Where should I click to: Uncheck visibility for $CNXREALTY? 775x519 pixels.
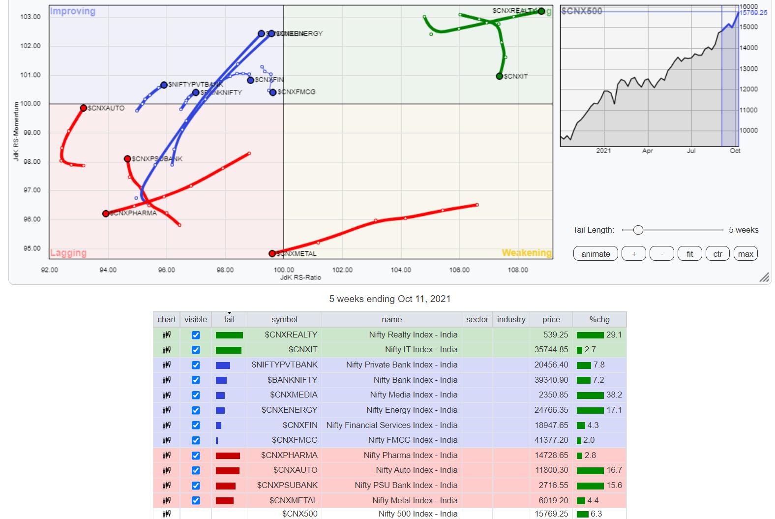pos(196,335)
